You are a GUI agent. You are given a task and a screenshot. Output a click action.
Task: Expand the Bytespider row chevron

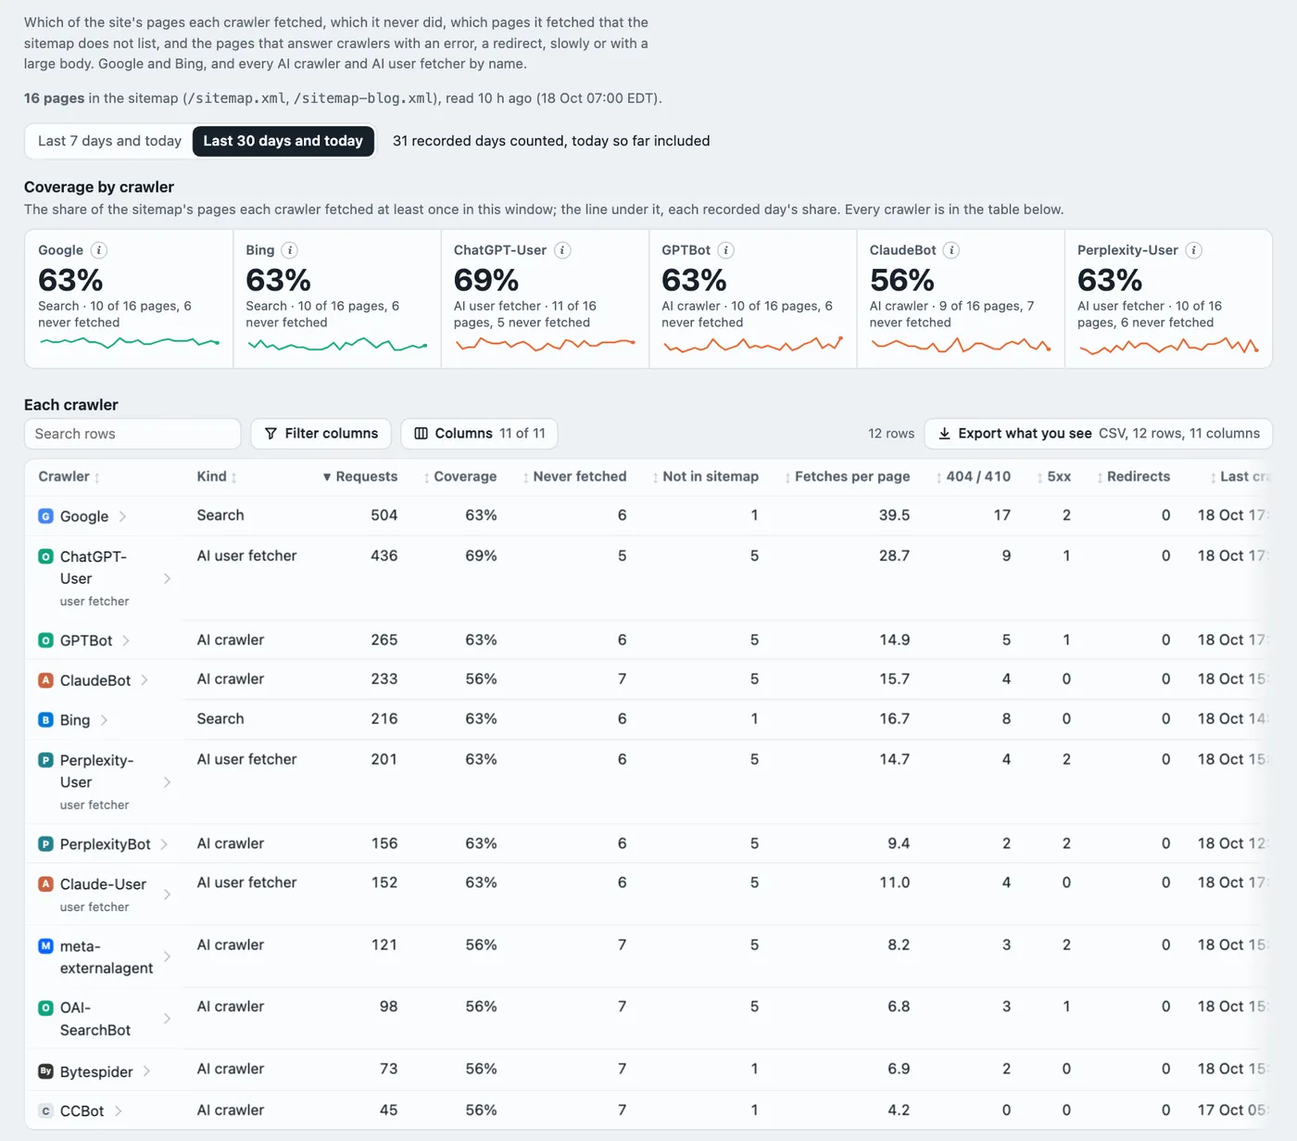tap(146, 1071)
